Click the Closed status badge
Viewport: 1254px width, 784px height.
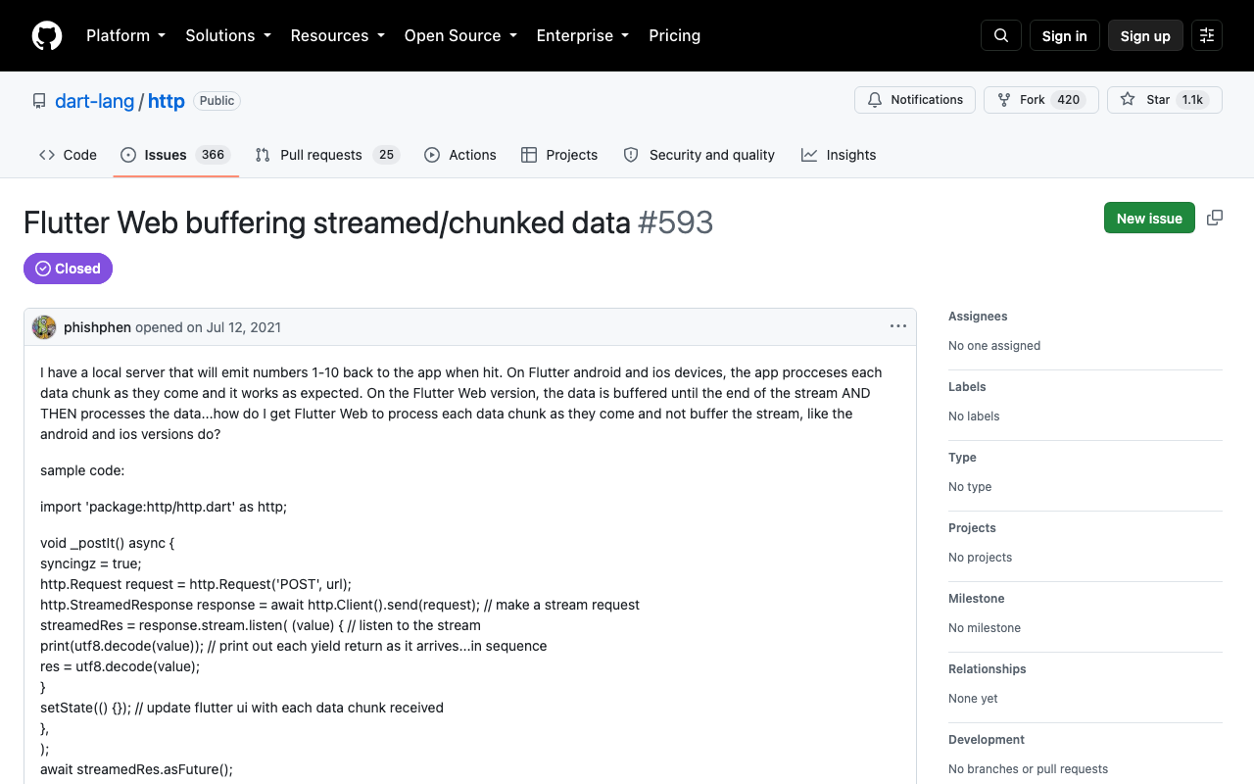[x=68, y=269]
